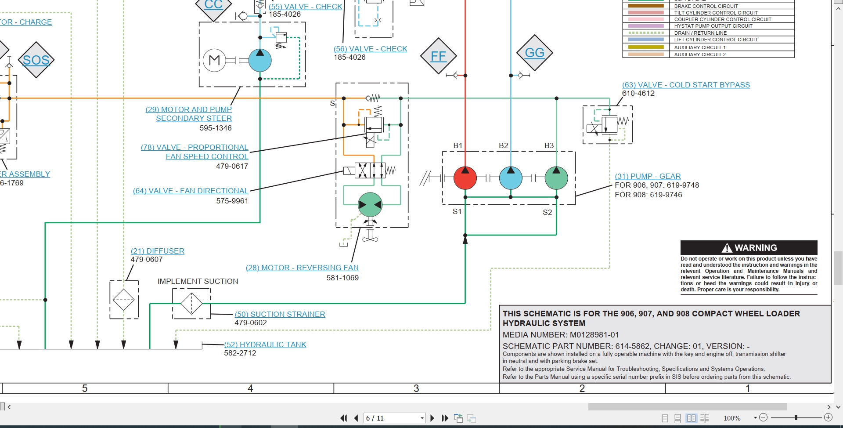The height and width of the screenshot is (428, 843).
Task: Click the next view icon (greyed)
Action: 472,418
